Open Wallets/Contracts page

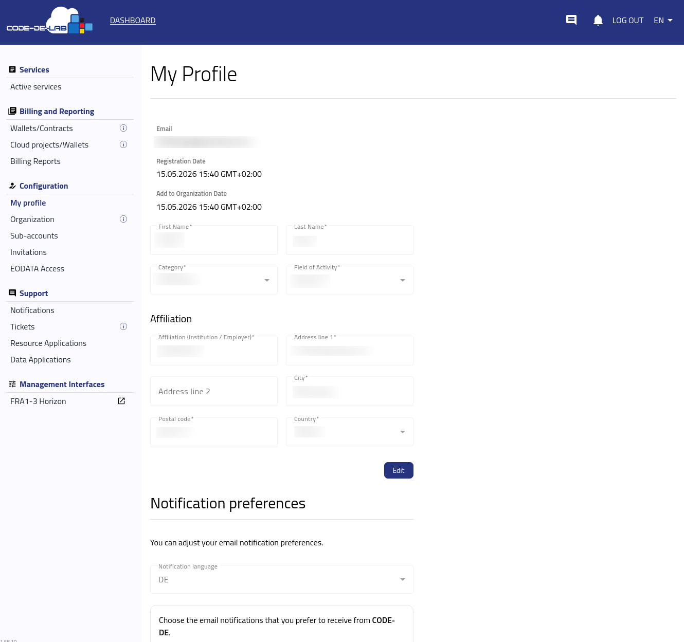[x=42, y=129]
